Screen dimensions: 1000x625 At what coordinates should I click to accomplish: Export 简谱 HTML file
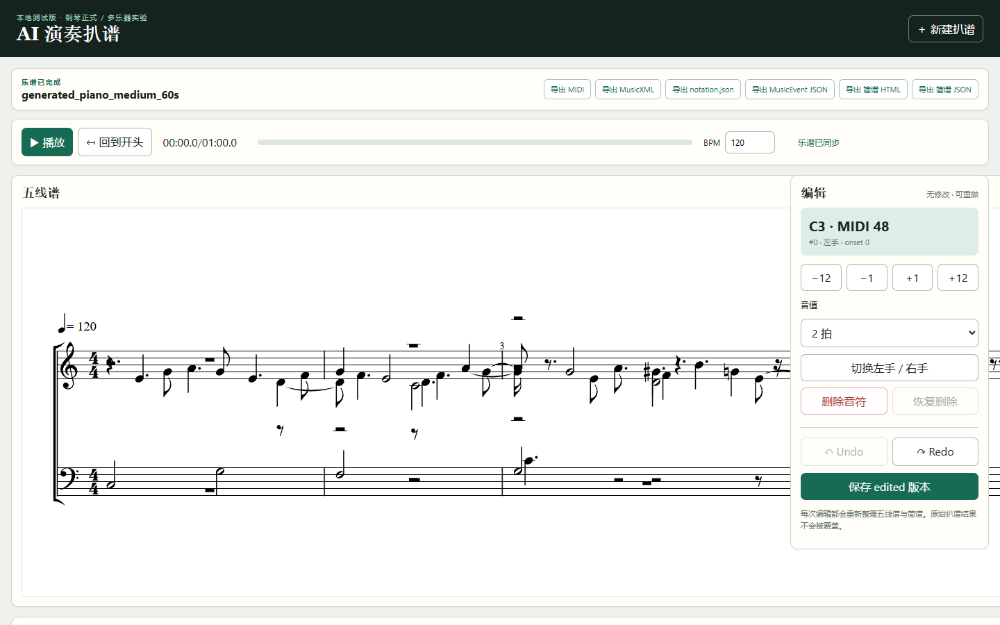[x=873, y=90]
